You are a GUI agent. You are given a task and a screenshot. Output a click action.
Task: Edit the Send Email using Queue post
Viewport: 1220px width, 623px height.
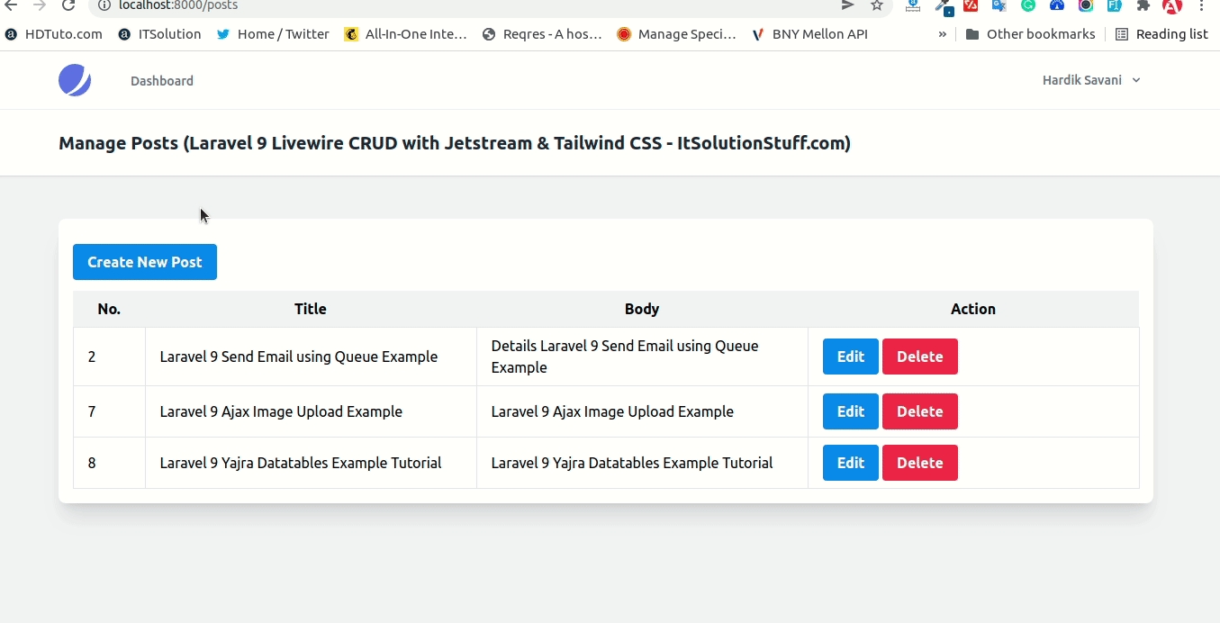click(x=851, y=357)
